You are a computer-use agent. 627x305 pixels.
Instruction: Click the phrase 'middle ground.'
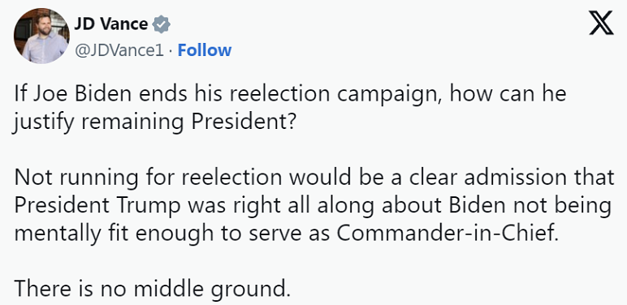click(x=212, y=290)
